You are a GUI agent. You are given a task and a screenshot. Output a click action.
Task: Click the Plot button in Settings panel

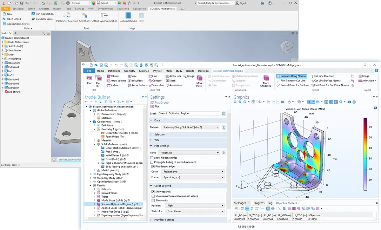[x=155, y=107]
